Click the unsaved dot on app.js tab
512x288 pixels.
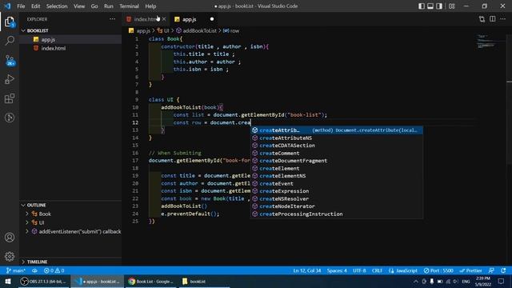coord(212,19)
